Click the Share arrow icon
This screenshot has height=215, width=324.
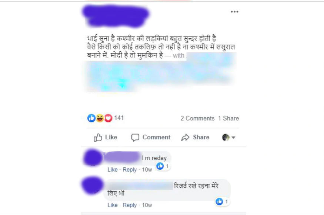coord(185,138)
